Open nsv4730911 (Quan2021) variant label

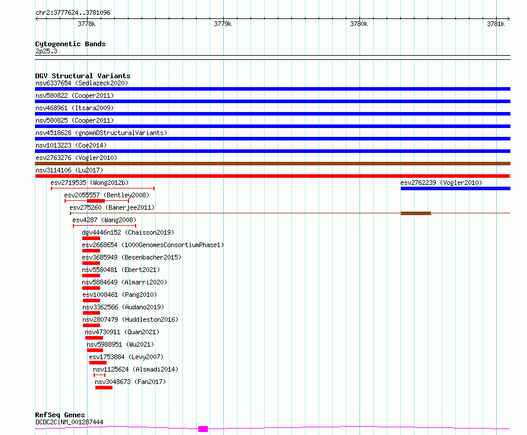click(122, 332)
